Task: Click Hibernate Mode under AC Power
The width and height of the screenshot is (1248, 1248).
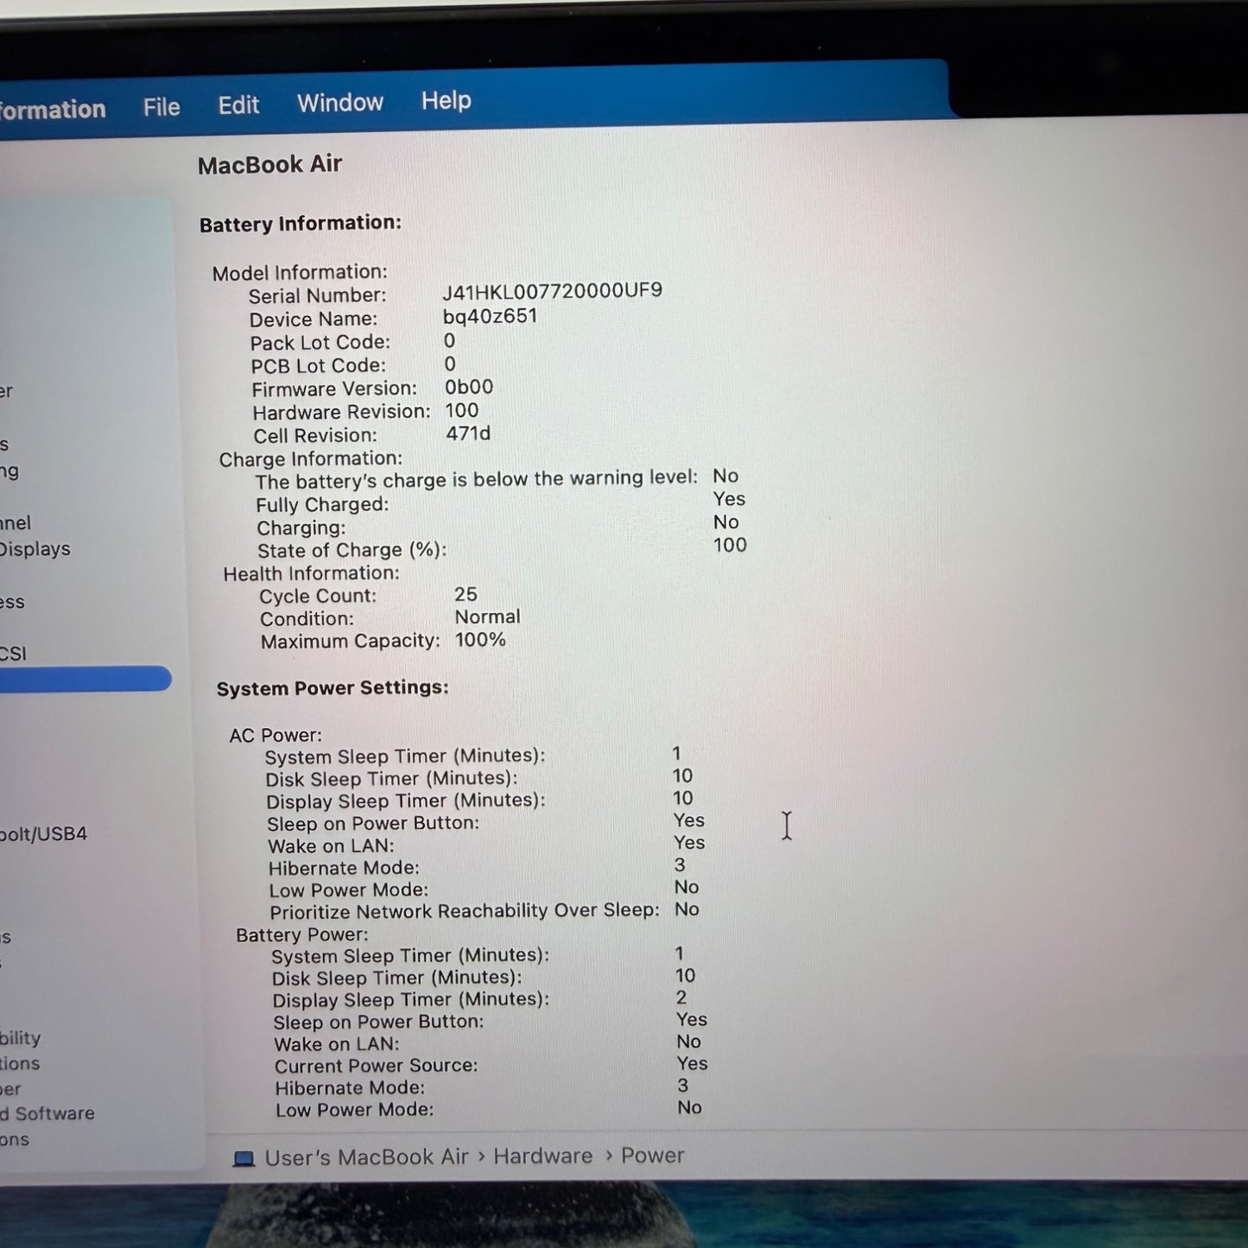Action: pyautogui.click(x=344, y=869)
